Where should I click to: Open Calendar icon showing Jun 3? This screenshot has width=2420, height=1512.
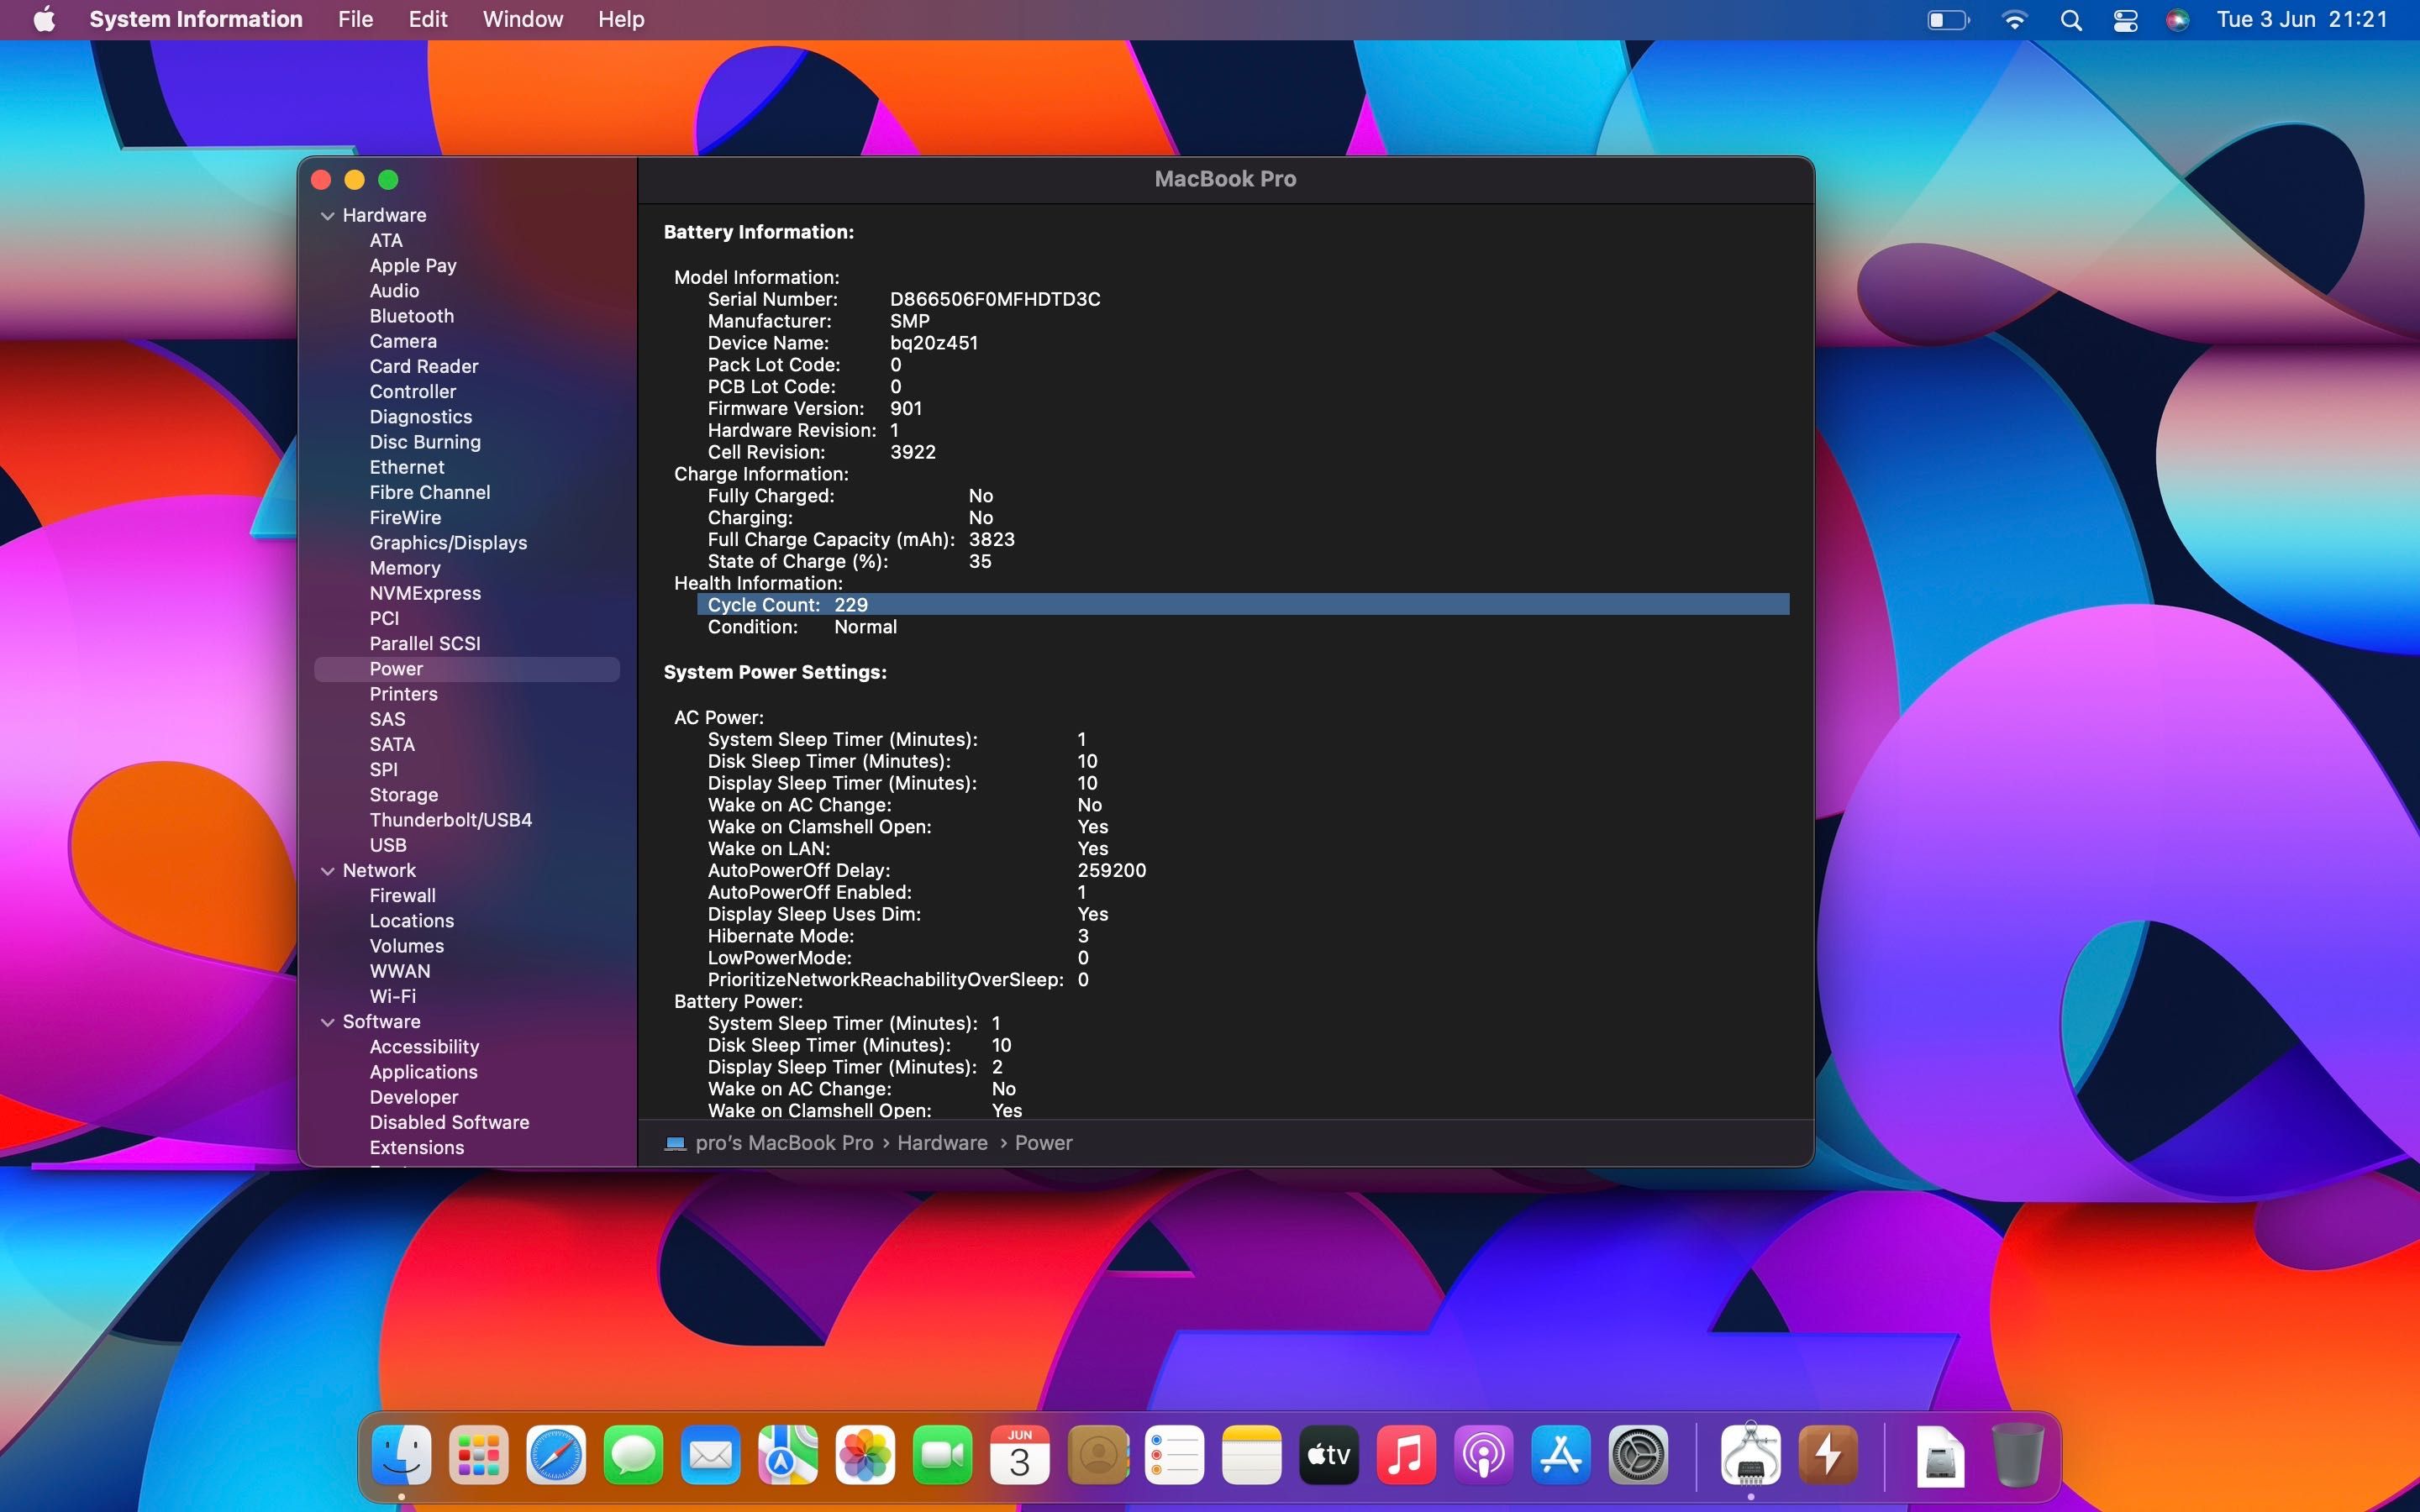(x=1019, y=1455)
